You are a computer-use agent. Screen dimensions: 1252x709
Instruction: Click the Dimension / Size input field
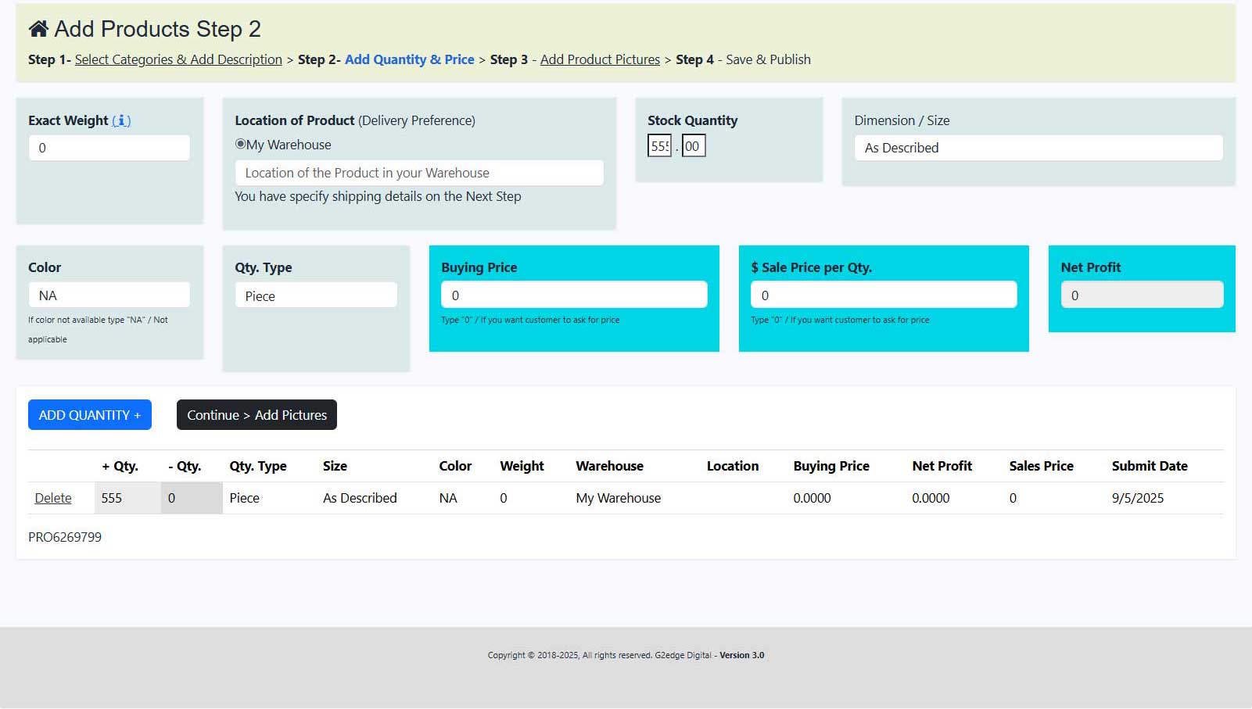(1039, 148)
